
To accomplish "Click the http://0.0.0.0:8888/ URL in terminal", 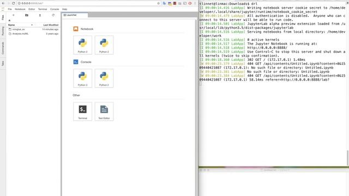I will coord(267,48).
